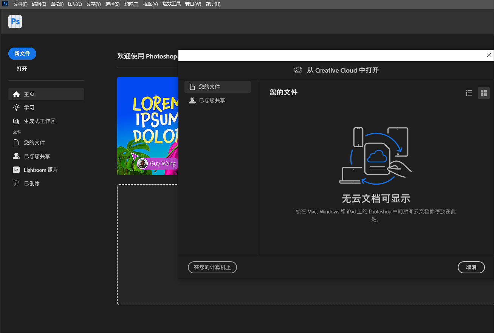494x333 pixels.
Task: Switch dialog to grid view
Action: pos(484,93)
